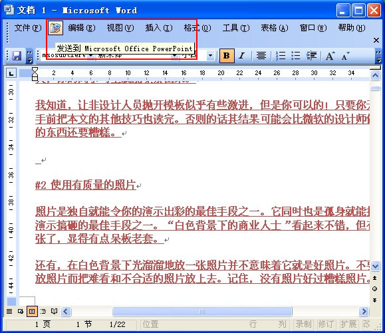Click the split window handle above scrollbar
Image resolution: width=385 pixels, height=333 pixels.
(x=375, y=68)
